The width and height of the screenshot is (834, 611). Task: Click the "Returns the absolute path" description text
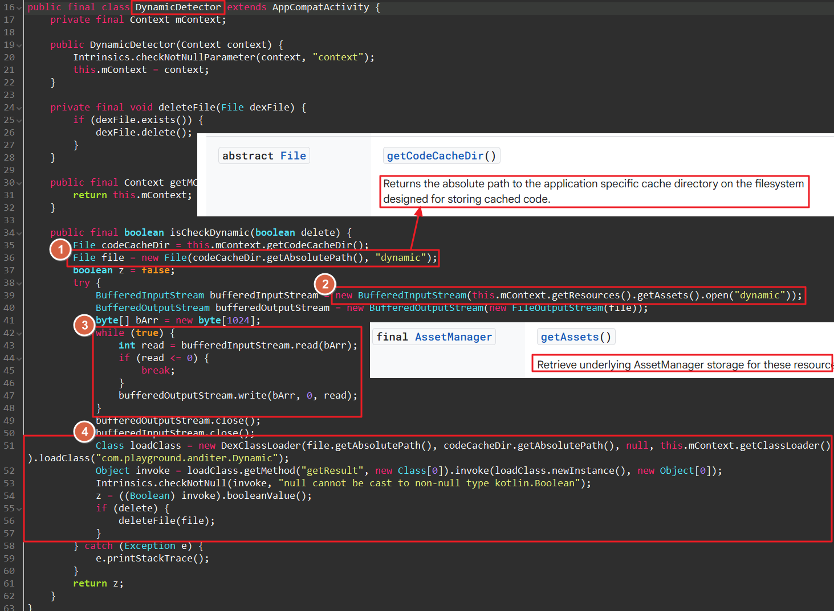(593, 191)
